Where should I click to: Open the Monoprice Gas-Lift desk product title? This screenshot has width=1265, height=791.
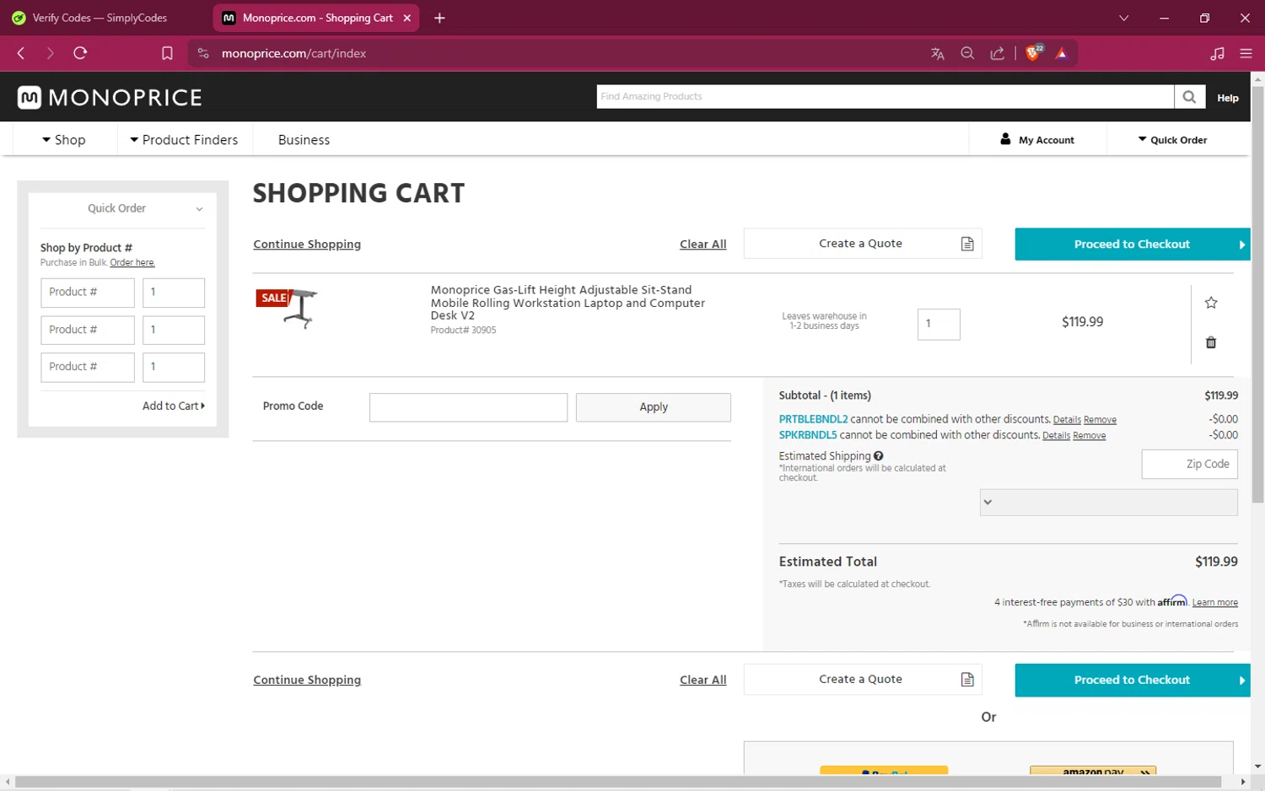tap(568, 303)
